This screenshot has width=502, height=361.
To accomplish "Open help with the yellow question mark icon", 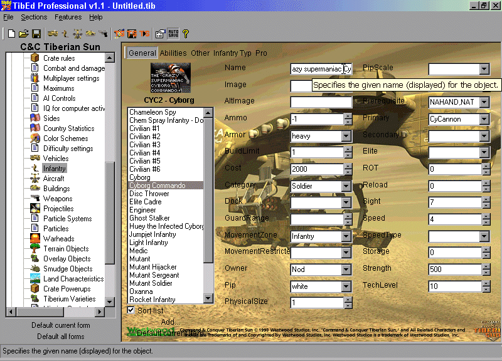I will pyautogui.click(x=186, y=34).
